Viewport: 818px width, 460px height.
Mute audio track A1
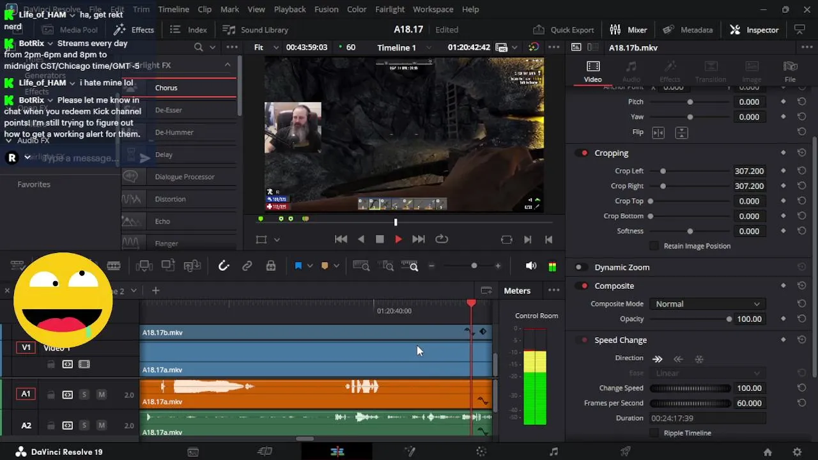pos(101,395)
